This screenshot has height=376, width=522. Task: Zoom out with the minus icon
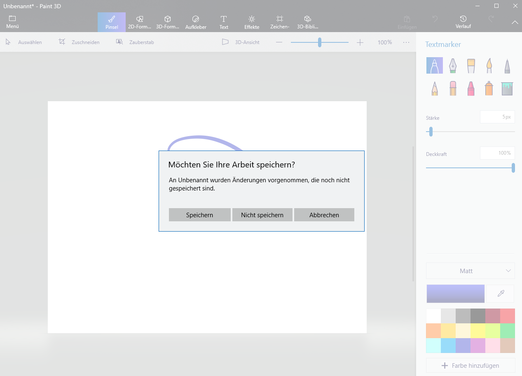(279, 42)
